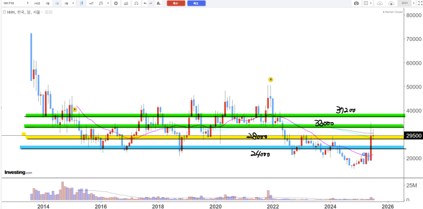Switch to the line chart style icon

point(92,3)
